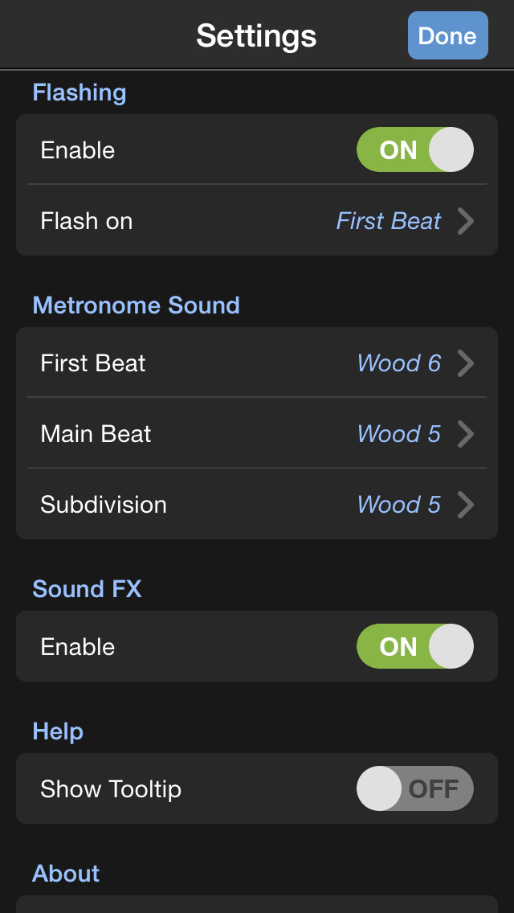Tap the Subdivision row label
Screen dimensions: 514x913
coord(104,505)
